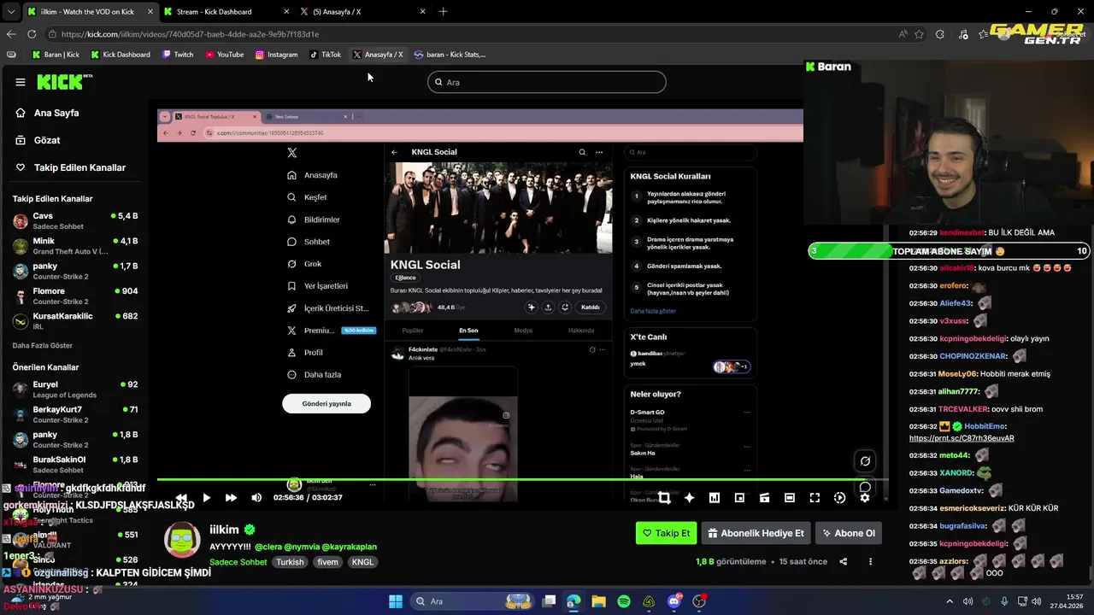Viewport: 1094px width, 615px height.
Task: Click the Kick search field Ara
Action: click(547, 82)
